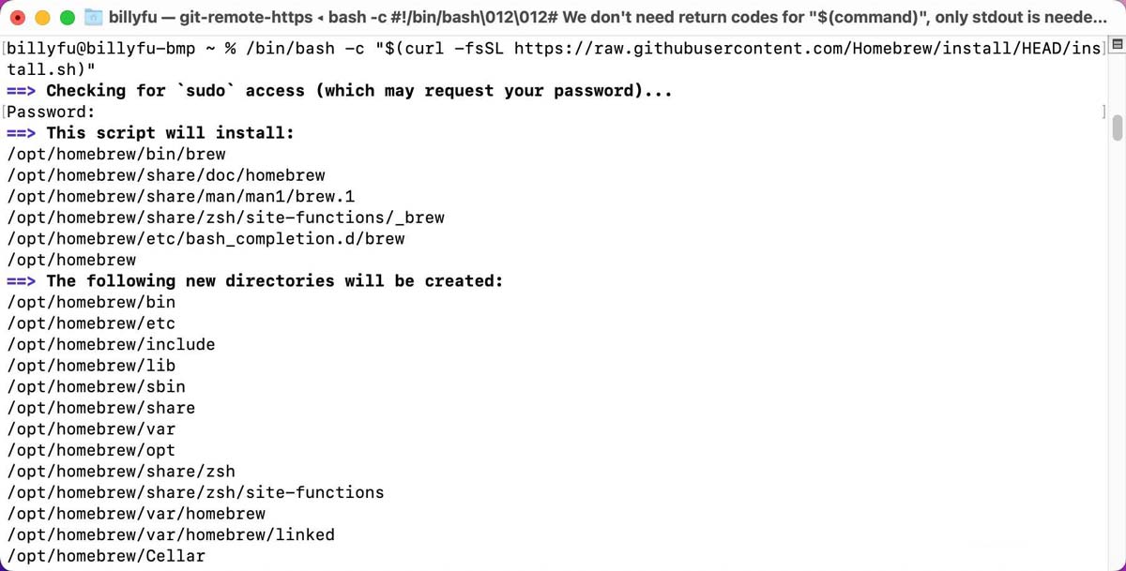Click the window title text 'billyfu — git-remote-https'
This screenshot has height=571, width=1126.
(211, 17)
